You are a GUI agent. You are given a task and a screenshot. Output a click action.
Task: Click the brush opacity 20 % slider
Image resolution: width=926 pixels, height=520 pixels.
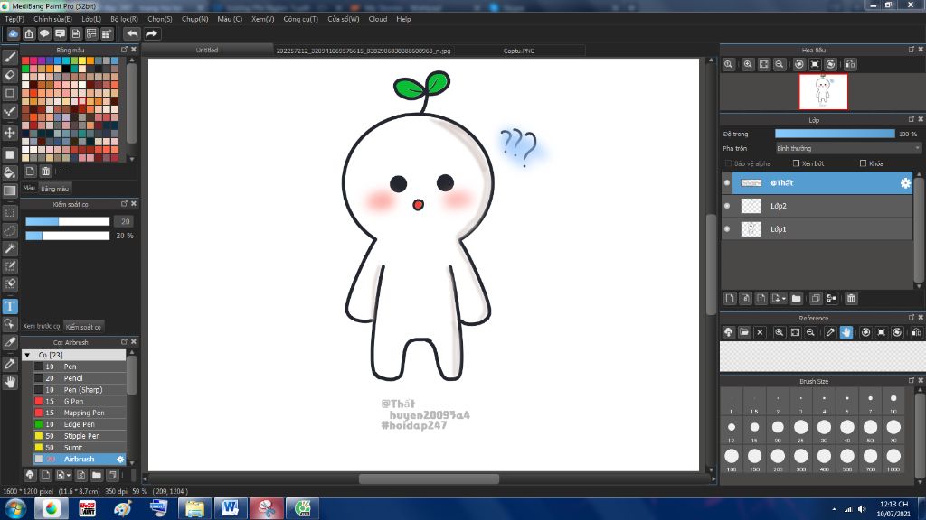click(x=67, y=236)
